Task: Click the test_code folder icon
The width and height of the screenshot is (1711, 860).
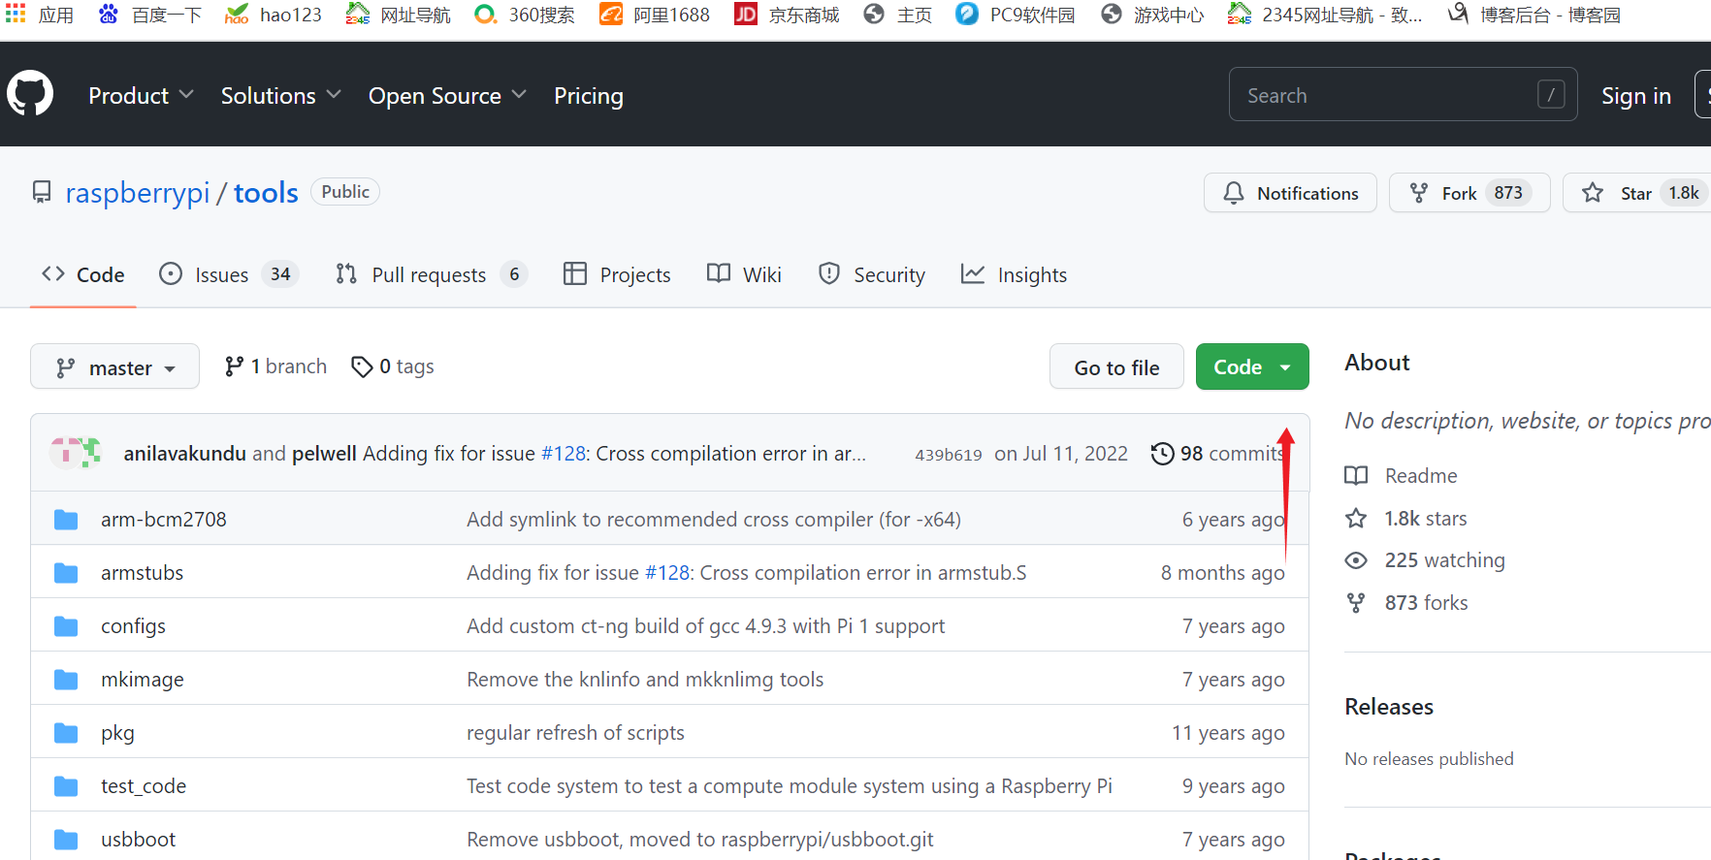Action: coord(66,786)
